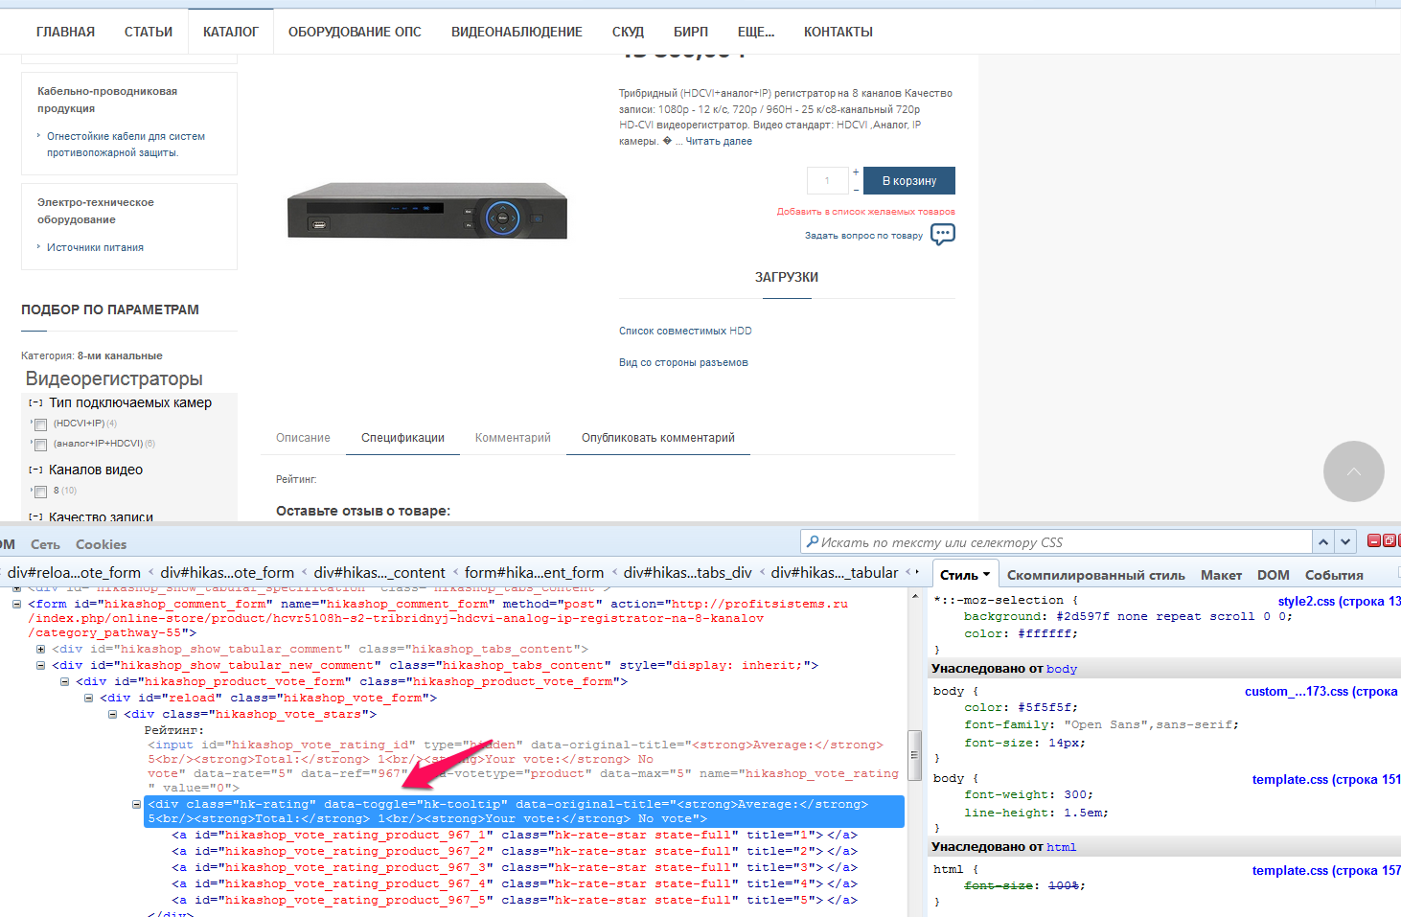
Task: Open the БИРП menu item
Action: tap(691, 32)
